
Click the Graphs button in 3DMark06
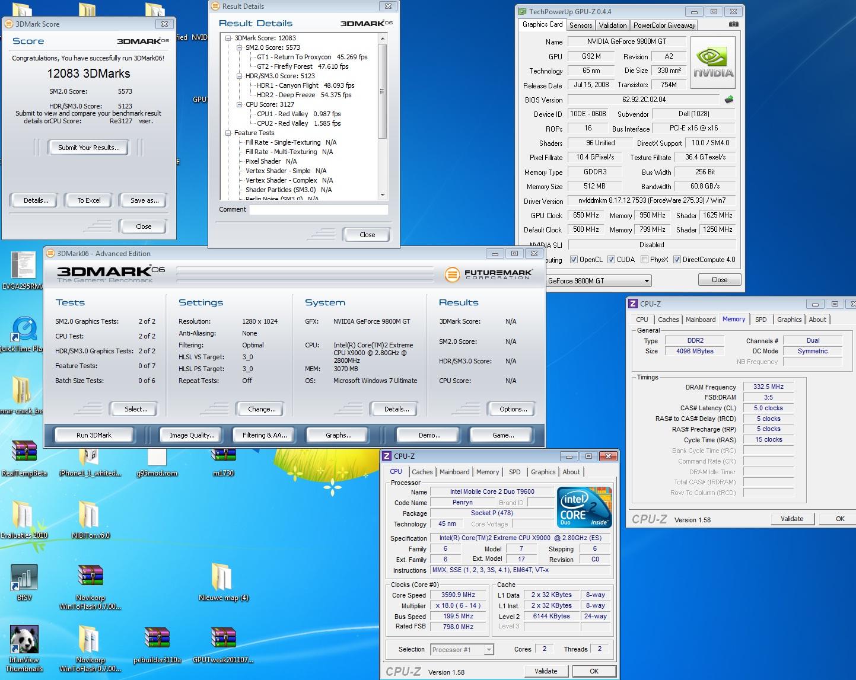click(x=338, y=435)
